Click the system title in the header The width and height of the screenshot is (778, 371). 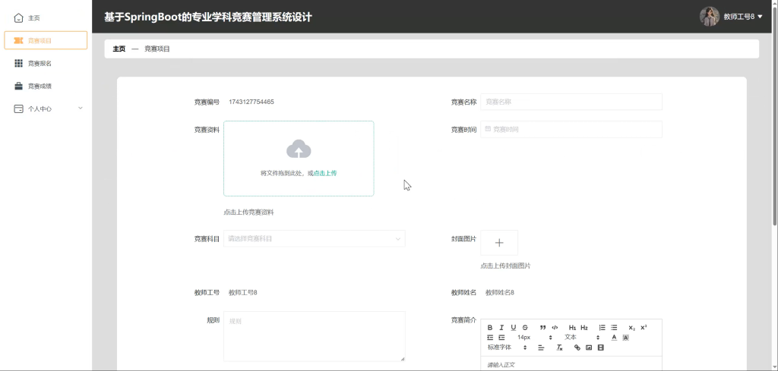tap(208, 17)
